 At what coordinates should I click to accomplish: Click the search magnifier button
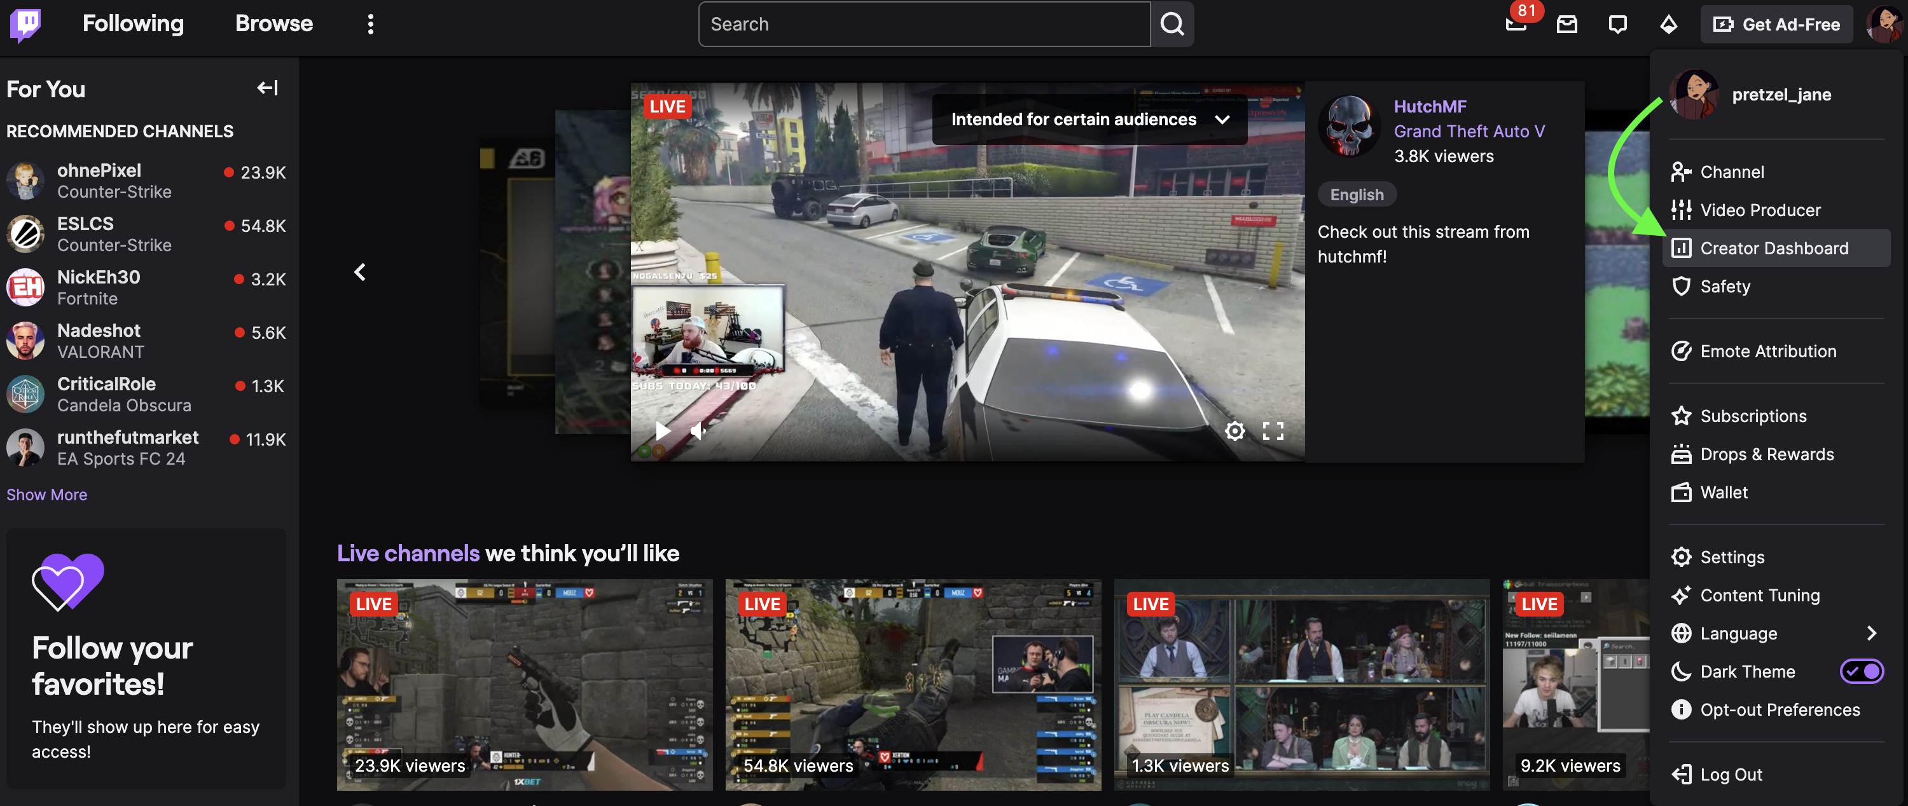[x=1171, y=24]
